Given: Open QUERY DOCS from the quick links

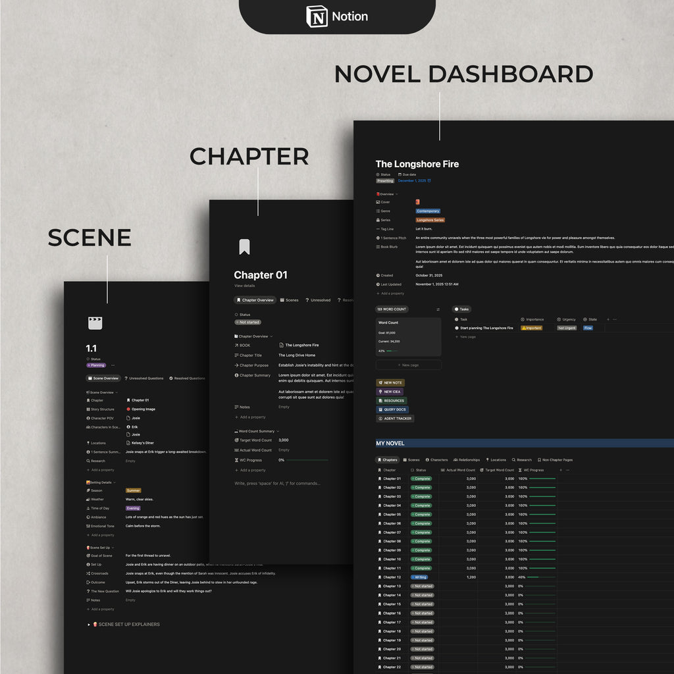Looking at the screenshot, I should point(380,409).
